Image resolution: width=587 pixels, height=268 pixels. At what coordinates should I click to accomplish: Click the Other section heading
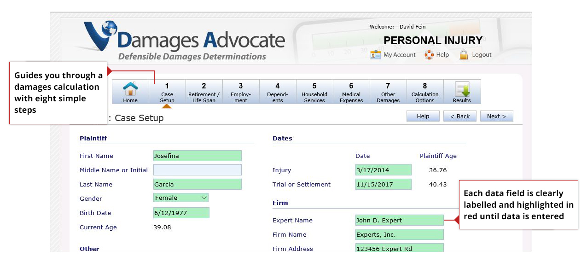click(89, 249)
